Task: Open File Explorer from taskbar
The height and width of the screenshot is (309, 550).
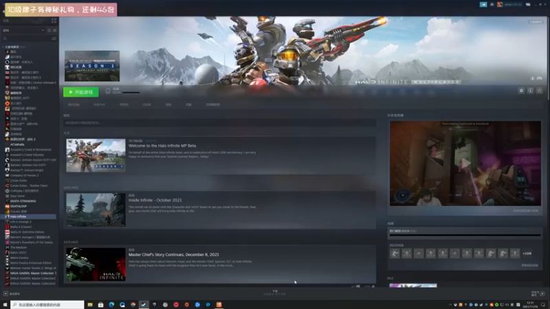Action: pyautogui.click(x=90, y=305)
